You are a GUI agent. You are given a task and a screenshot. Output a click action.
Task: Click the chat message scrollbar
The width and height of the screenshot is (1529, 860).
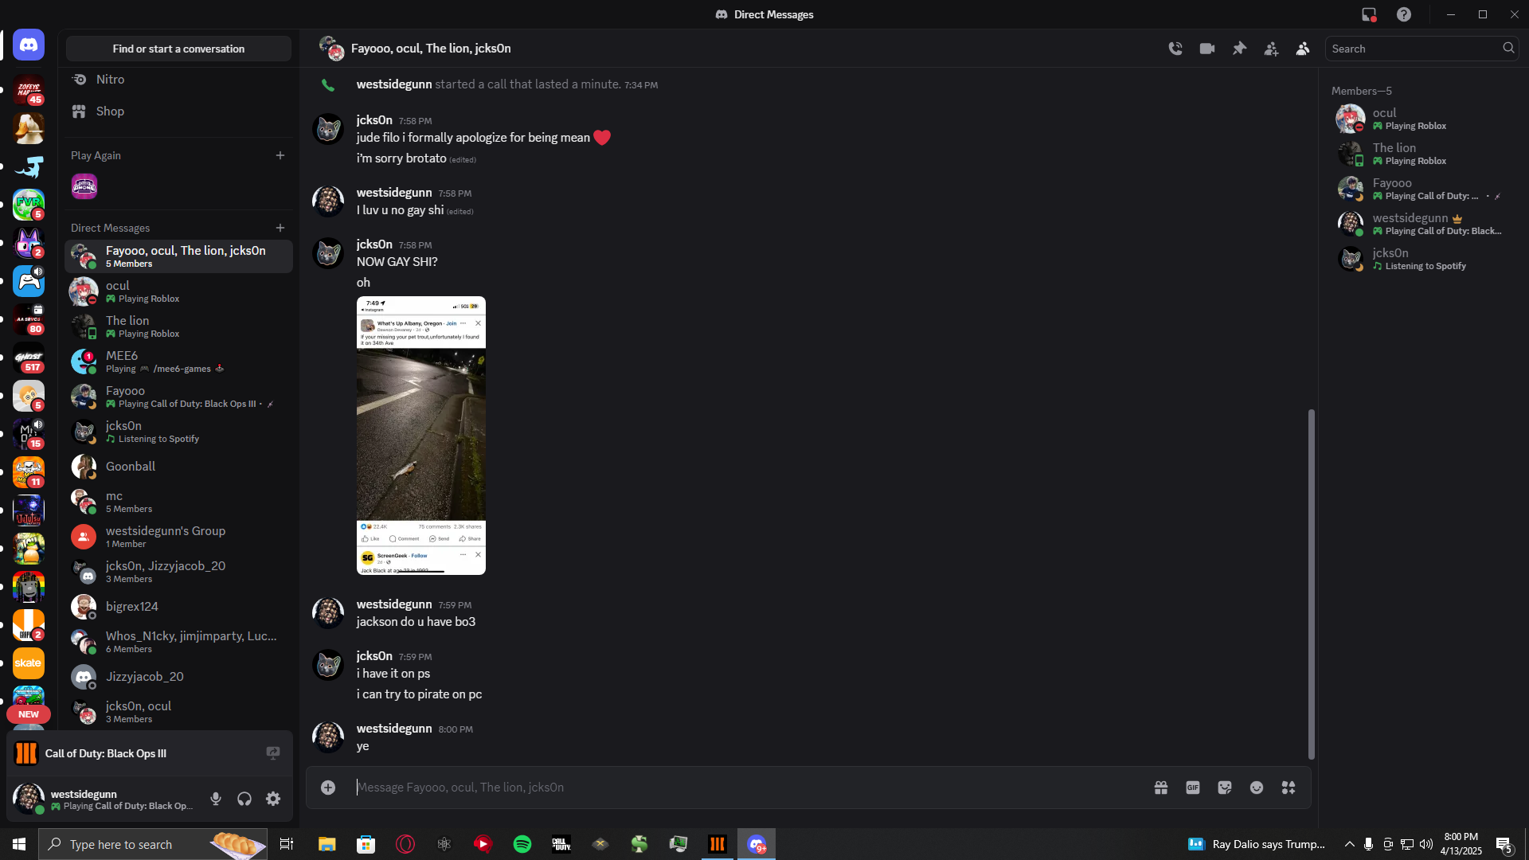[x=1311, y=584]
